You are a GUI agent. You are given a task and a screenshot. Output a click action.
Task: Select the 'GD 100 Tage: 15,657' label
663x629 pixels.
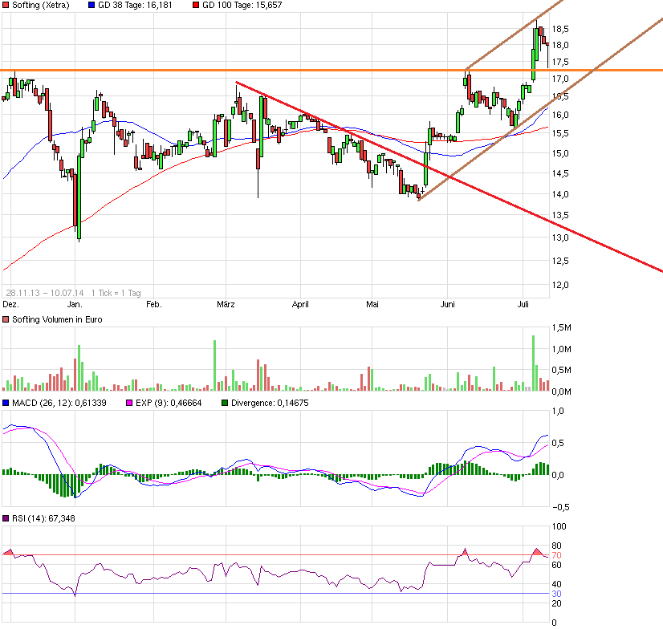(242, 5)
